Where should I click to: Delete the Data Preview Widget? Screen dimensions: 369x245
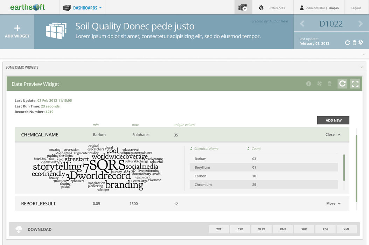pos(329,84)
